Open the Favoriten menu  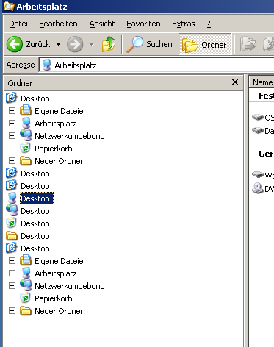click(143, 24)
